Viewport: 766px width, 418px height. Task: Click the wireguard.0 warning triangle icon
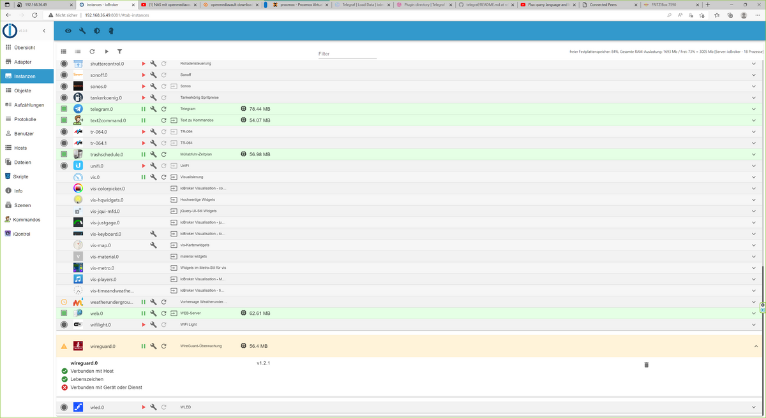click(x=64, y=346)
